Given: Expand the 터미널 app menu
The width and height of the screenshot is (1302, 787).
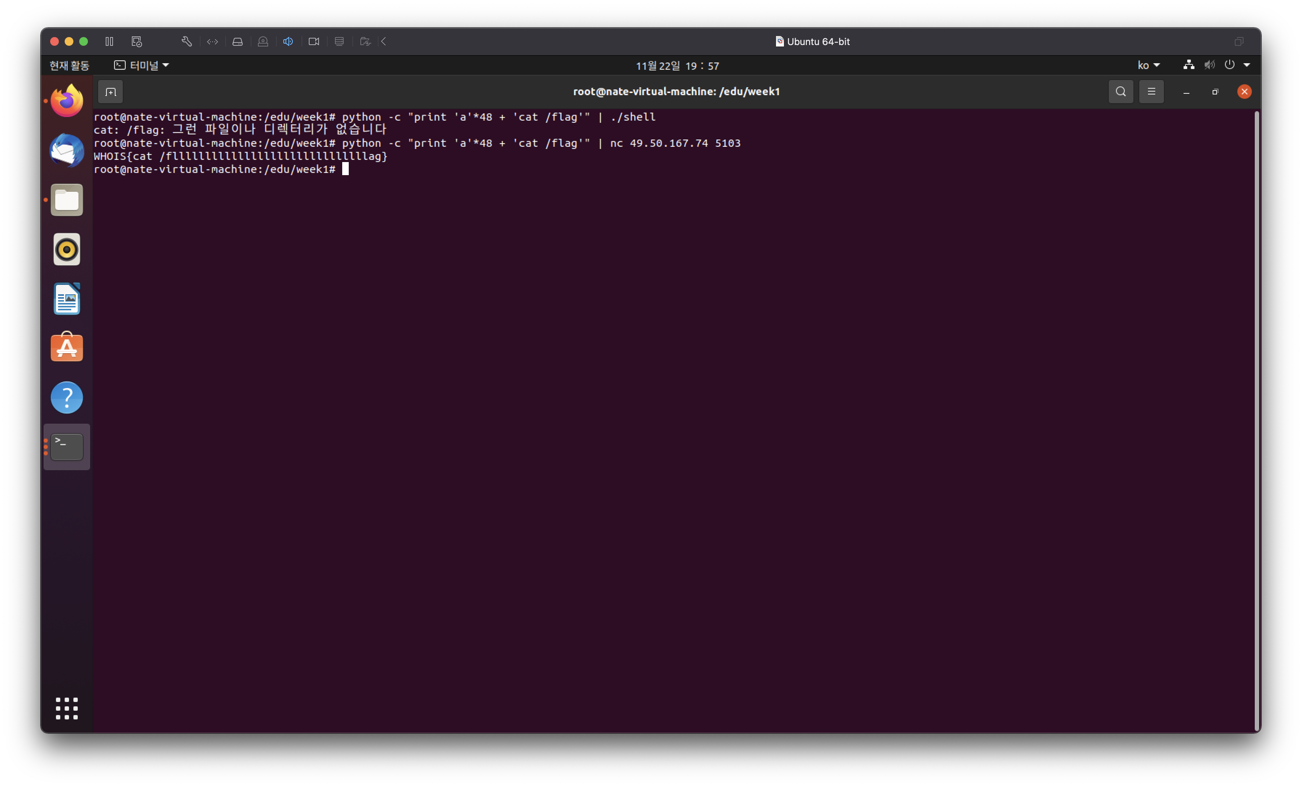Looking at the screenshot, I should [142, 65].
